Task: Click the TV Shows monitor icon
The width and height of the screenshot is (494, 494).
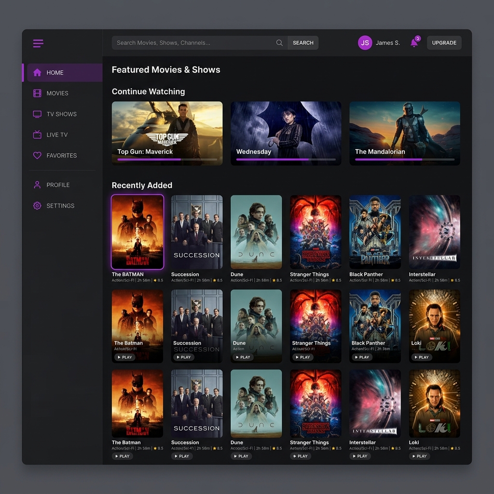Action: pyautogui.click(x=37, y=114)
